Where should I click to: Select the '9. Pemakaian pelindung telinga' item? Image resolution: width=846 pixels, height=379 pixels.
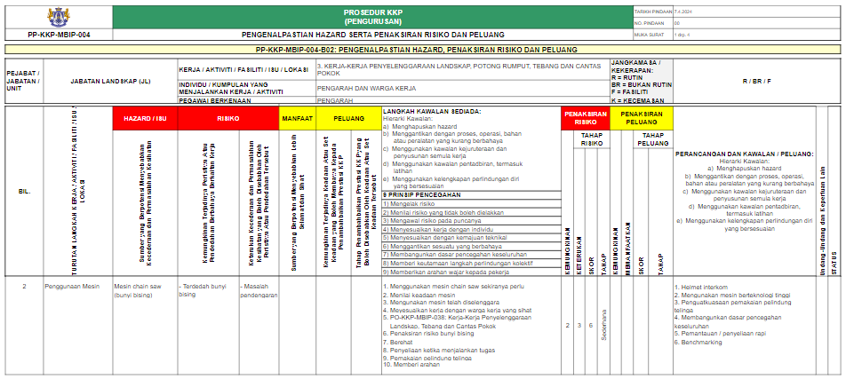tap(427, 358)
